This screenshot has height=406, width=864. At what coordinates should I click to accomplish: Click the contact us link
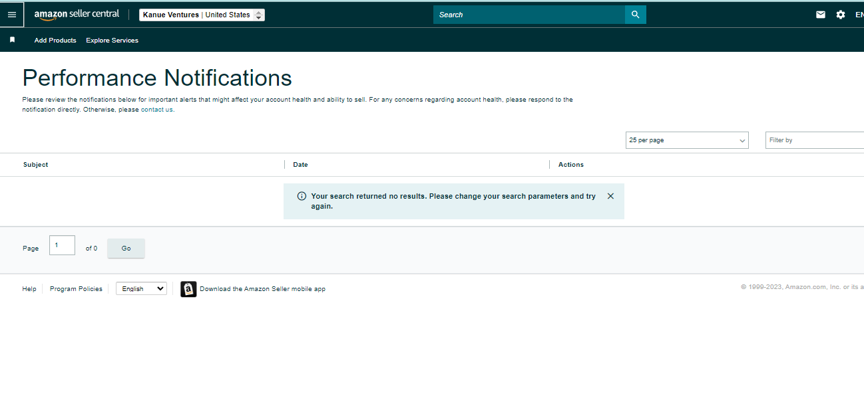tap(157, 110)
